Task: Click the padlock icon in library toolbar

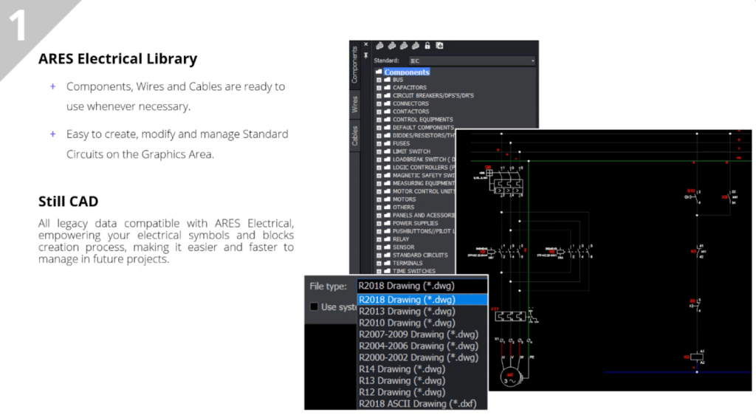Action: coord(427,46)
